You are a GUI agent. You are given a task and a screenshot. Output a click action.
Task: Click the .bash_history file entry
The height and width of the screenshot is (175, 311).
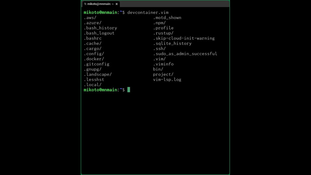coord(100,28)
